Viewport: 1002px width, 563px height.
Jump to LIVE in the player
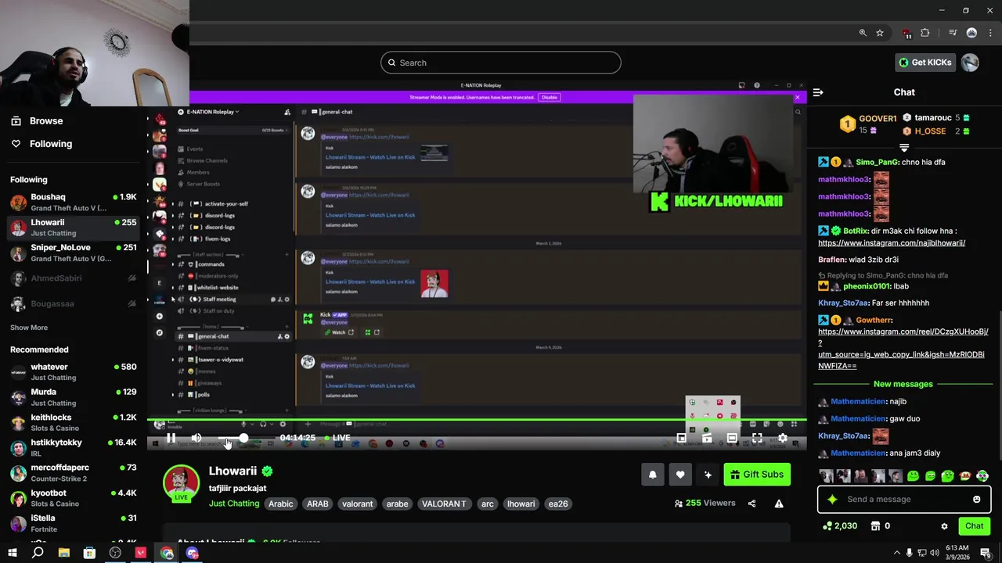click(337, 438)
